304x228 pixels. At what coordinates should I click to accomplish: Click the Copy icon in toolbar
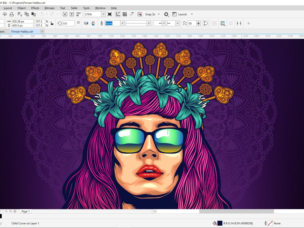coord(26,14)
